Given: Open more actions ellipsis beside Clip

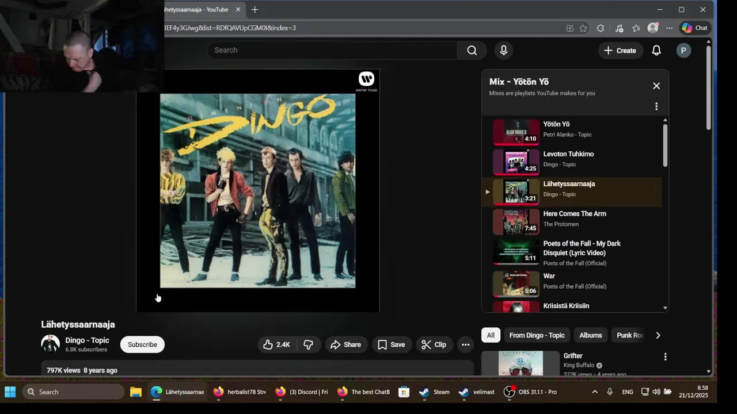Looking at the screenshot, I should pos(466,344).
